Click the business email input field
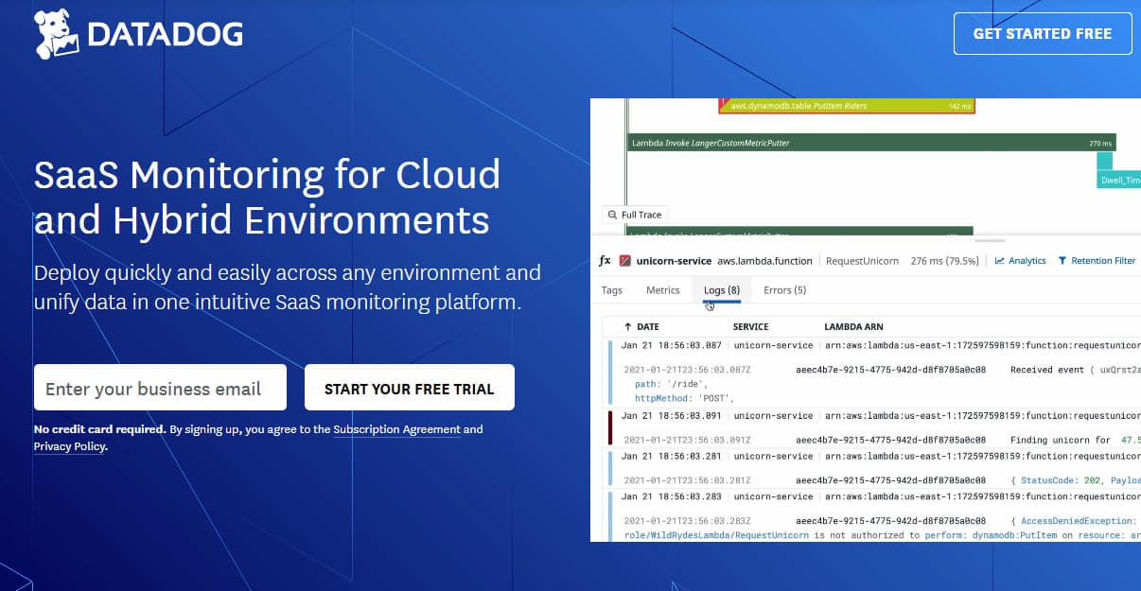The image size is (1141, 591). (159, 387)
